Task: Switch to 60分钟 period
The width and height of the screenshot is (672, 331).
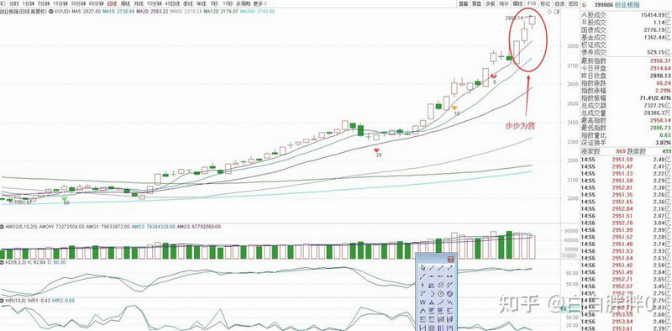Action: tap(96, 3)
